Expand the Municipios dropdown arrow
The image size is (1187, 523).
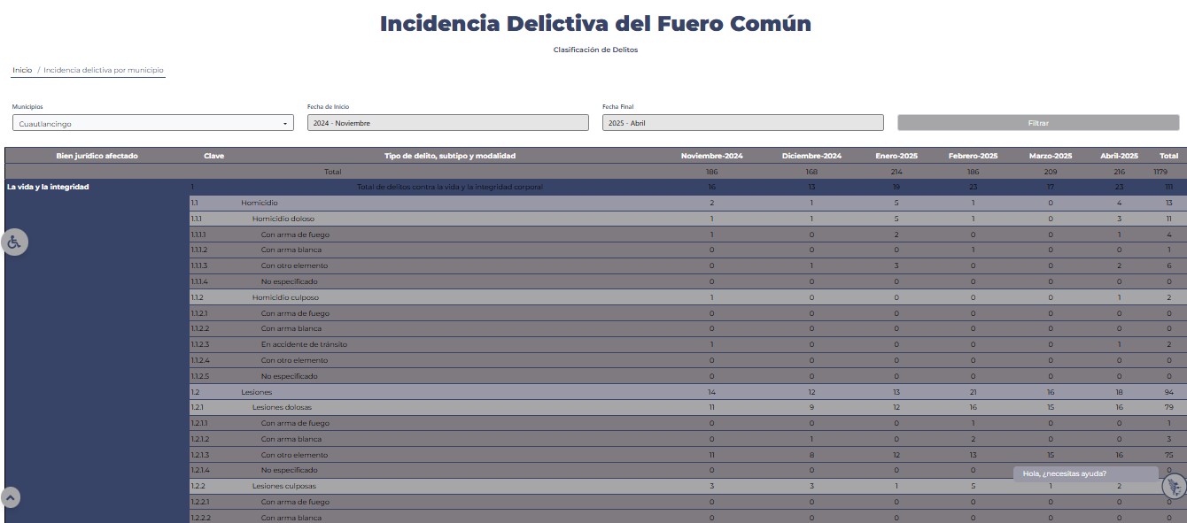(x=285, y=124)
